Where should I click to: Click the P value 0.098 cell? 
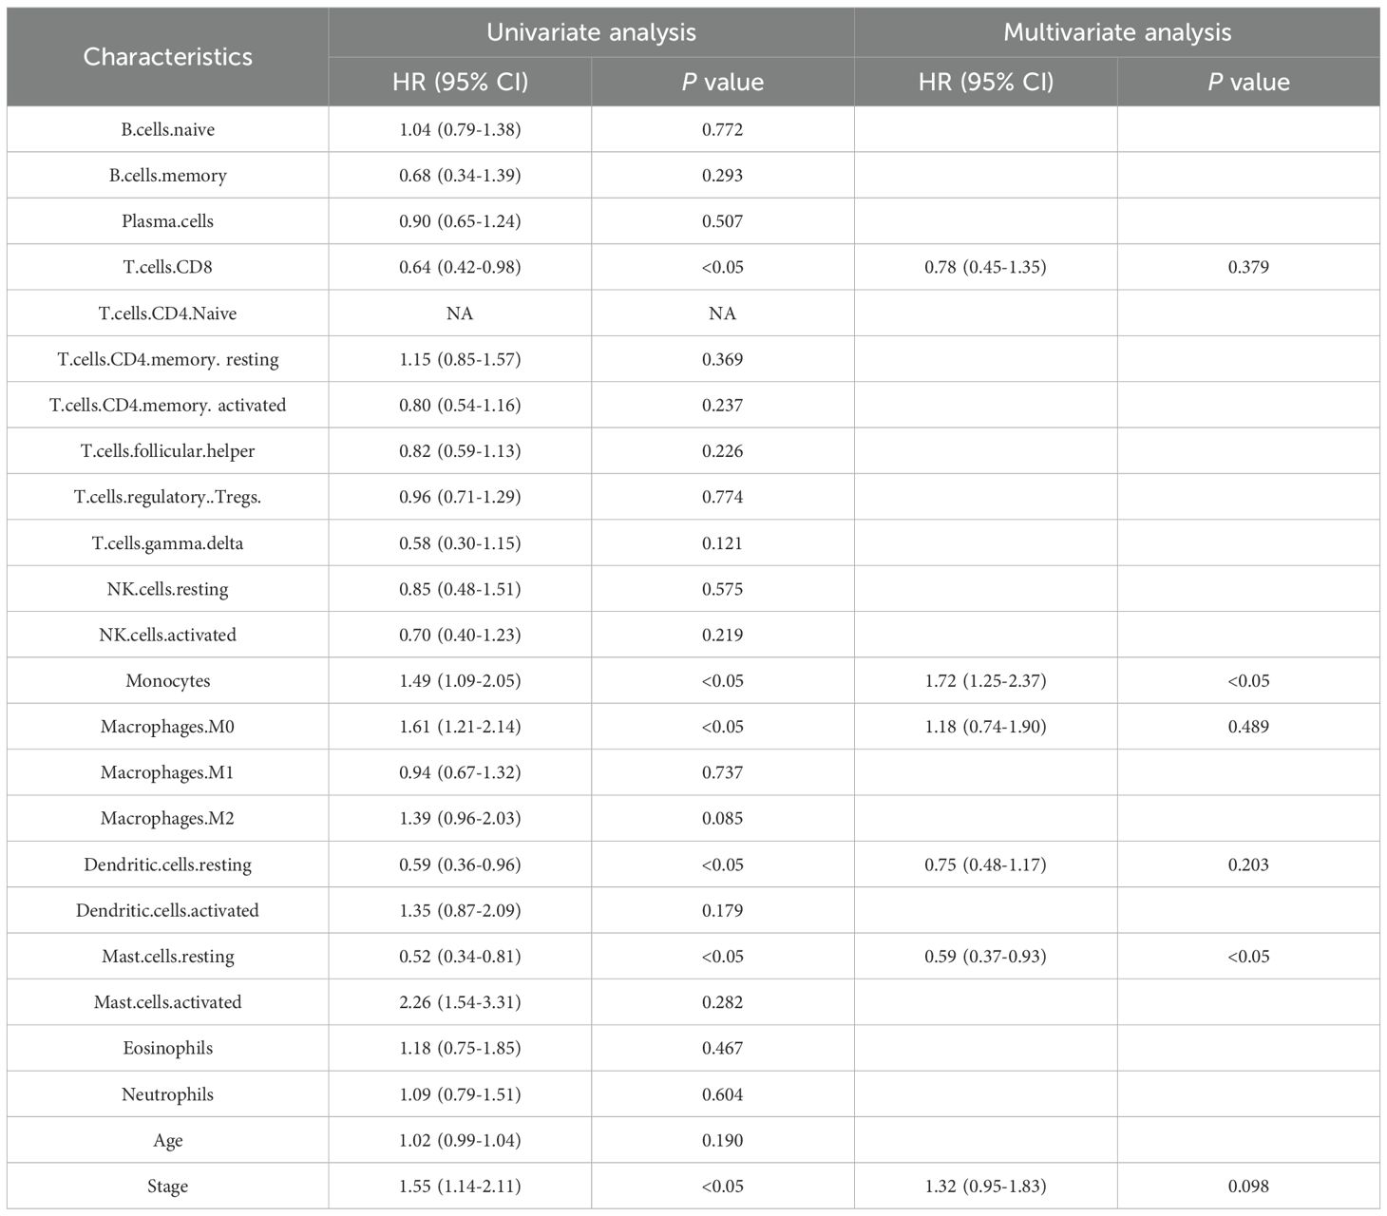pos(1248,1187)
